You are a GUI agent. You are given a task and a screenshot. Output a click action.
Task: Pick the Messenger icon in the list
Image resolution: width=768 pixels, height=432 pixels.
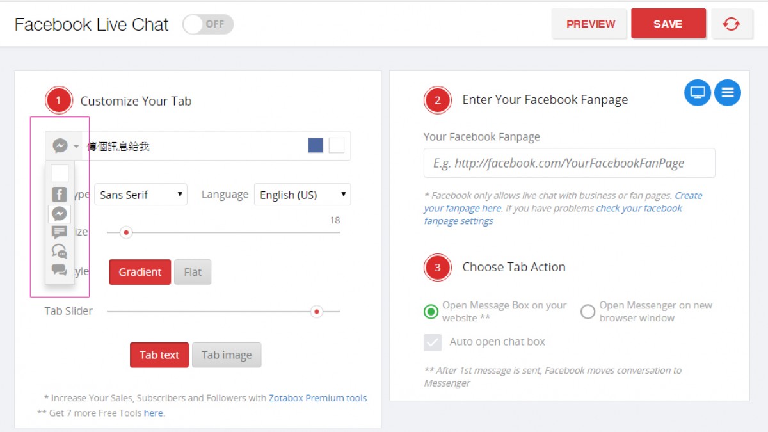pos(60,214)
